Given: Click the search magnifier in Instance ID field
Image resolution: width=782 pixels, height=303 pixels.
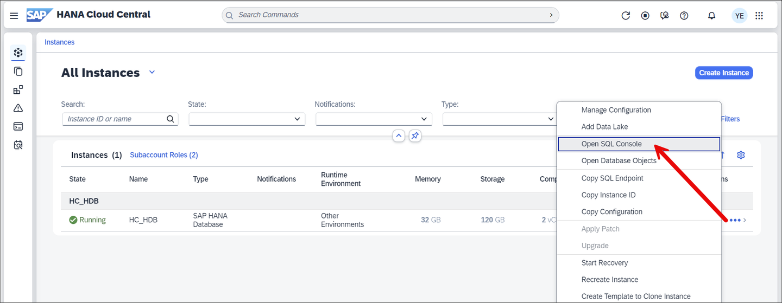Looking at the screenshot, I should 170,119.
